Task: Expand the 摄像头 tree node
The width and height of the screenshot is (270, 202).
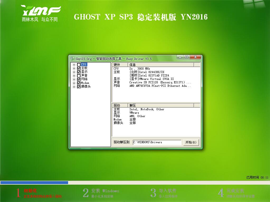Action: click(x=74, y=87)
